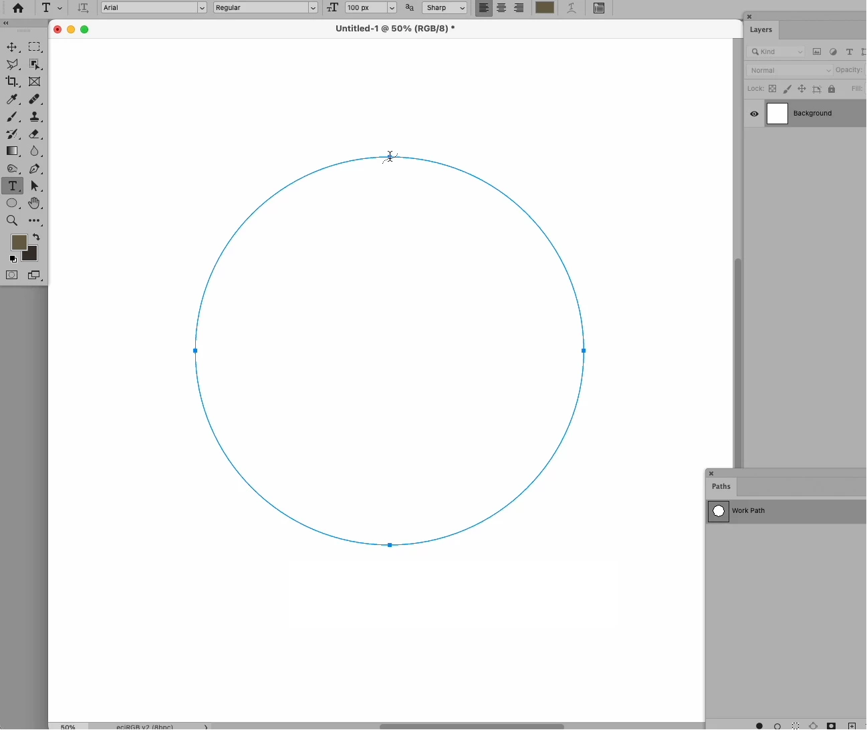Select the Pen tool
The image size is (867, 730).
pos(35,169)
